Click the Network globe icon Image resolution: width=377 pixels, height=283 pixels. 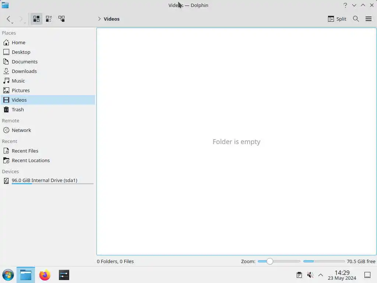[6, 130]
